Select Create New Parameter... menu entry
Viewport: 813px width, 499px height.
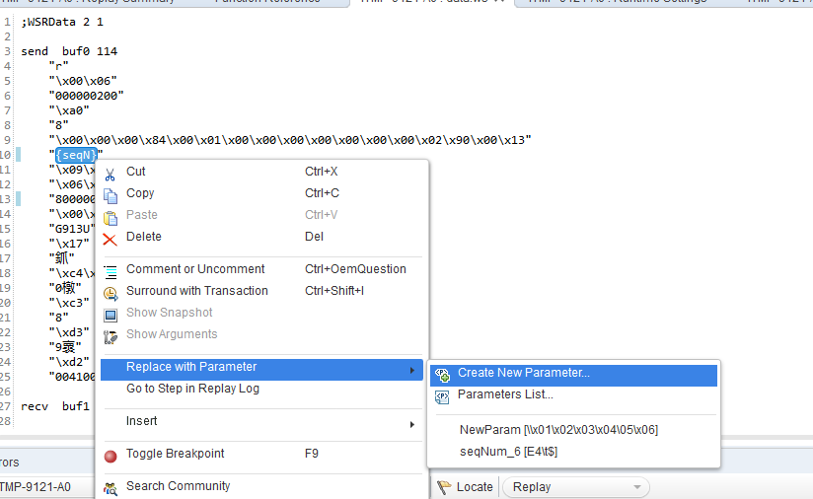523,374
